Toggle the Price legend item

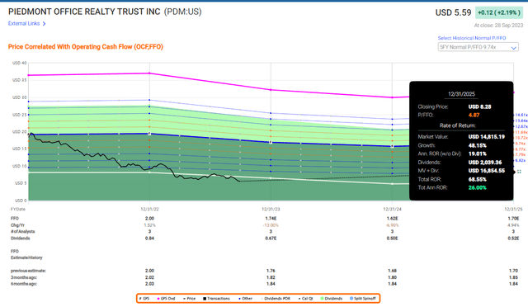(189, 299)
